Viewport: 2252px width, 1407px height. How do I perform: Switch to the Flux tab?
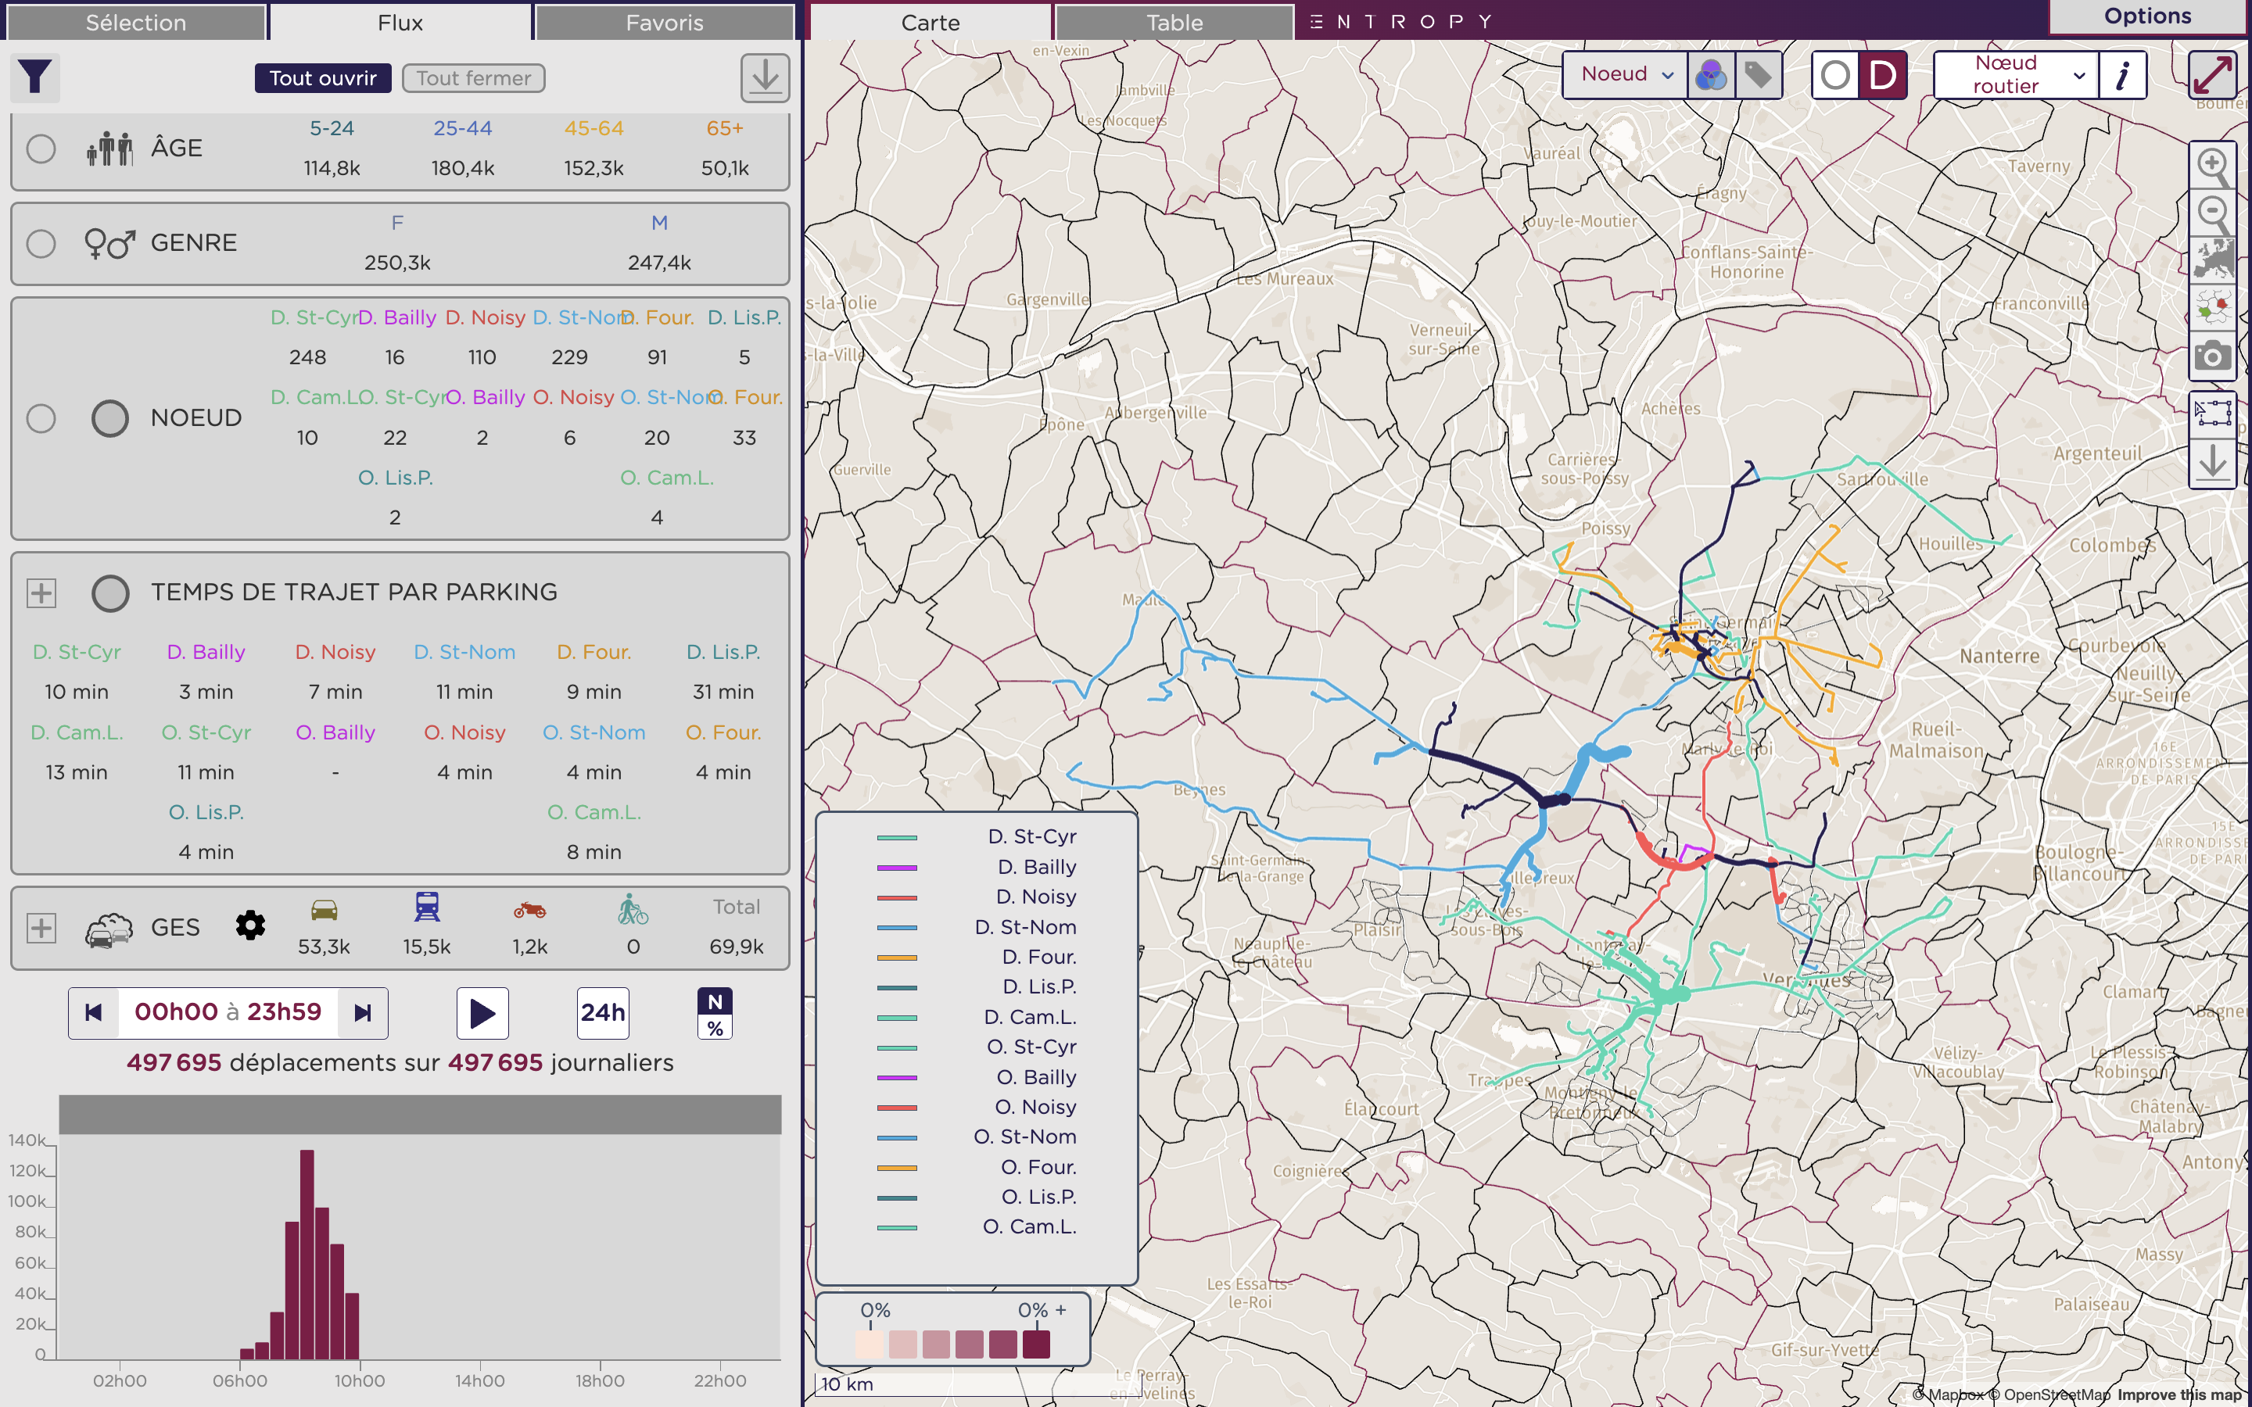(400, 23)
